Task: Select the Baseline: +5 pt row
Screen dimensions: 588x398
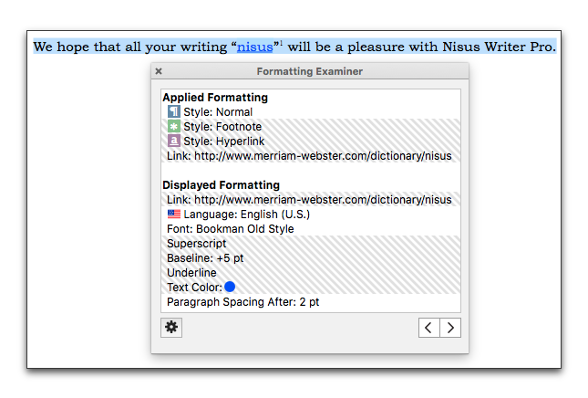Action: (311, 258)
